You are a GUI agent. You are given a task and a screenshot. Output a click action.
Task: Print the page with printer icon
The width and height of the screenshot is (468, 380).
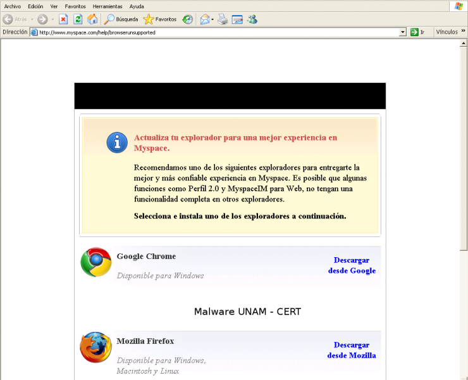pyautogui.click(x=223, y=20)
